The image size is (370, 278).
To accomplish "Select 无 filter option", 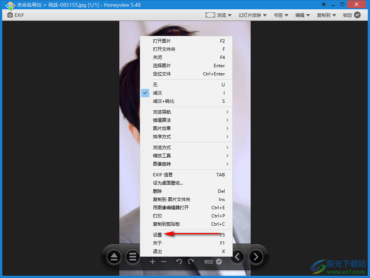I will coord(186,84).
